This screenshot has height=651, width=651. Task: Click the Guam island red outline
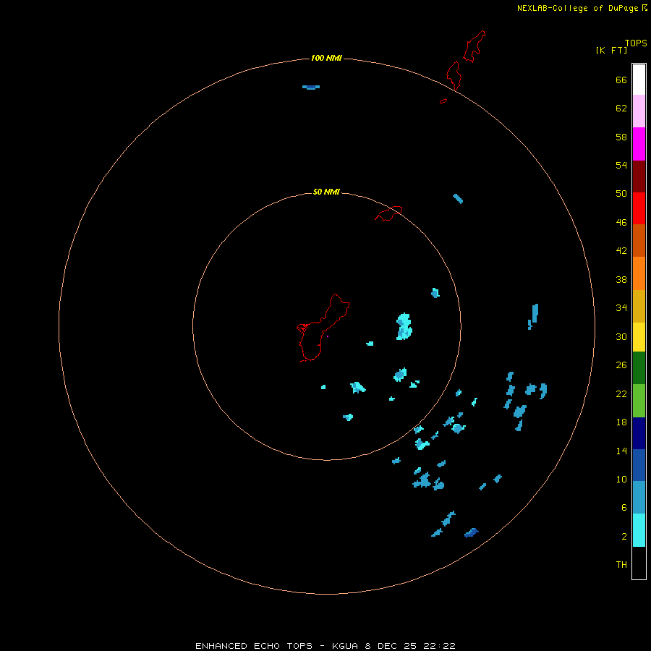(x=323, y=328)
